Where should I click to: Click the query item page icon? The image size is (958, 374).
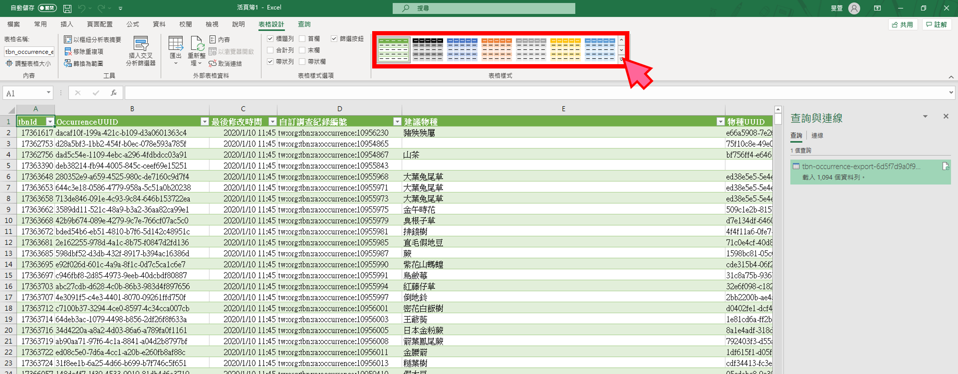click(945, 166)
